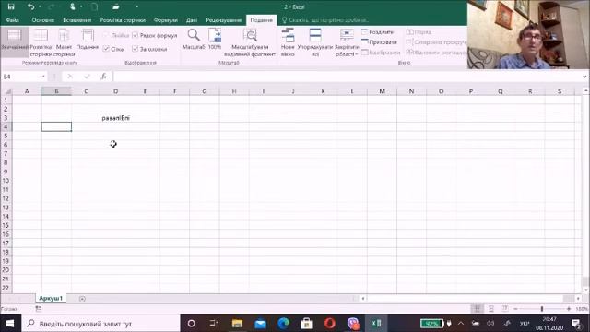Click the zoom in plus button

569,309
